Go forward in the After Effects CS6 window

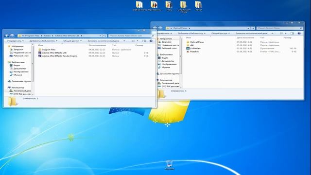pyautogui.click(x=12, y=35)
